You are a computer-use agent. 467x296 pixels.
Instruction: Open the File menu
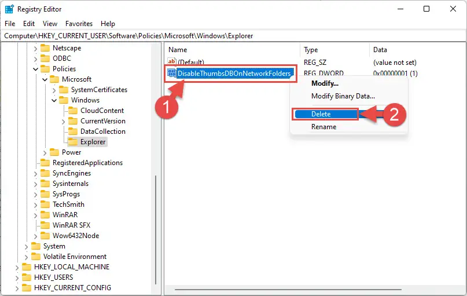tap(10, 24)
